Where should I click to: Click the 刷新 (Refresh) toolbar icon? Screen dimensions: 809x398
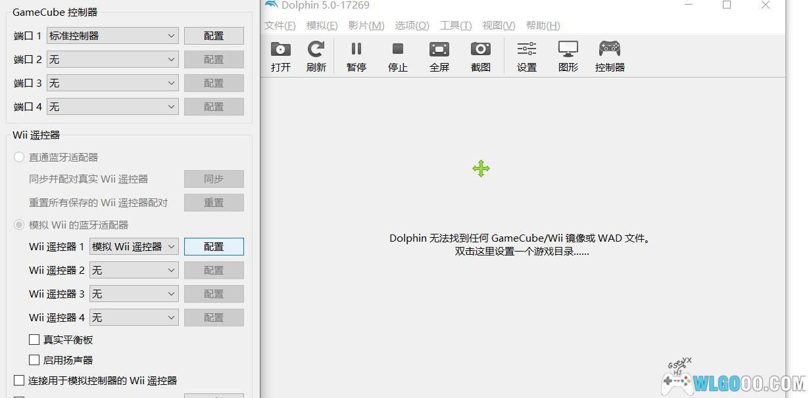316,56
